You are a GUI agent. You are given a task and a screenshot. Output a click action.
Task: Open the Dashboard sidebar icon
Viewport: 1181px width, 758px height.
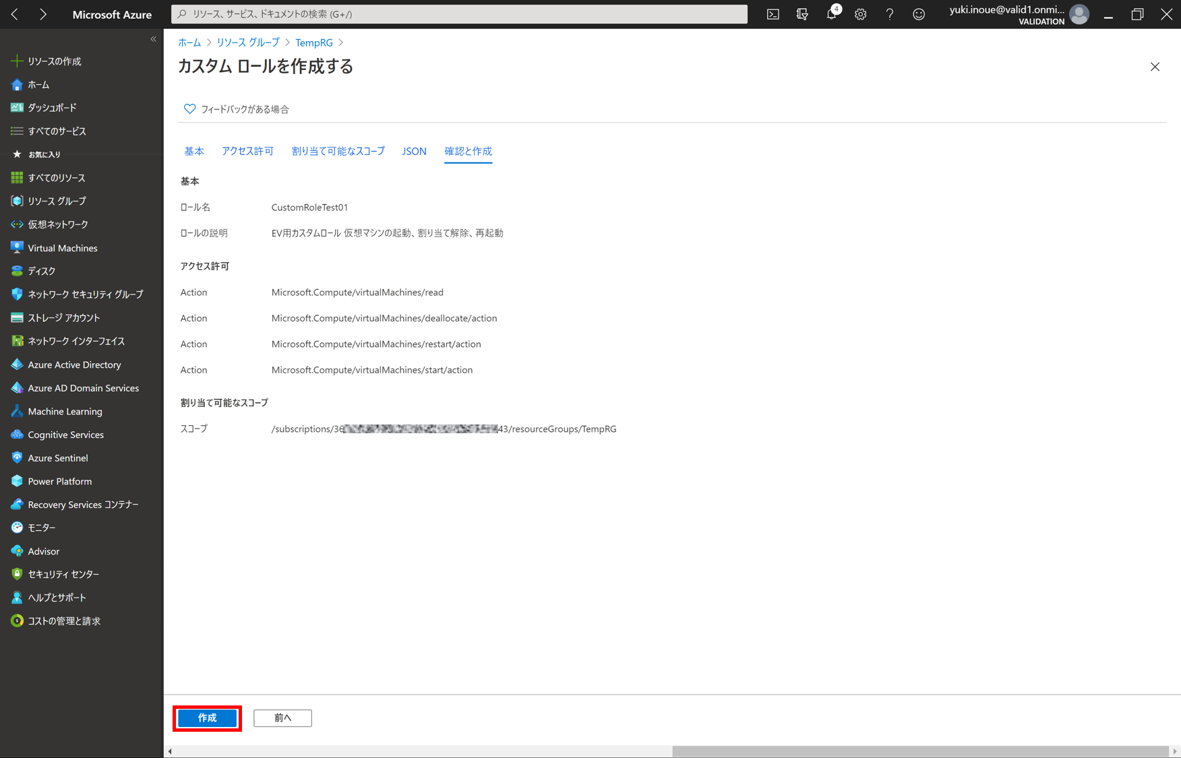[x=17, y=108]
